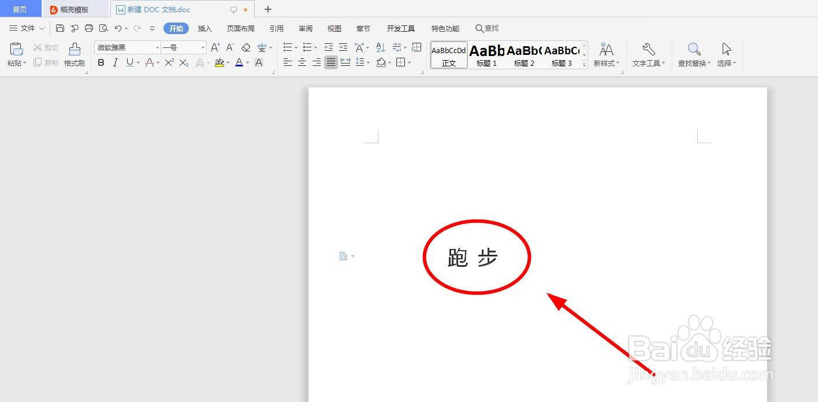Open the borders dropdown arrow

pyautogui.click(x=410, y=62)
